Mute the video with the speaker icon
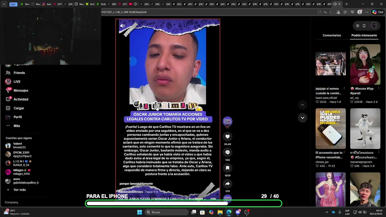This screenshot has width=386, height=217. [122, 26]
